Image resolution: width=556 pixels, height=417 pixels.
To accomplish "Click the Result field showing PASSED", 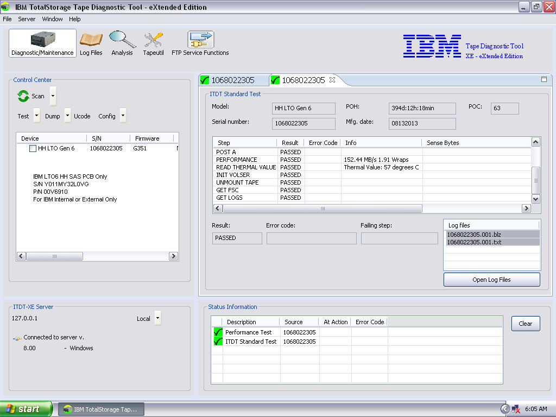I will coord(237,238).
